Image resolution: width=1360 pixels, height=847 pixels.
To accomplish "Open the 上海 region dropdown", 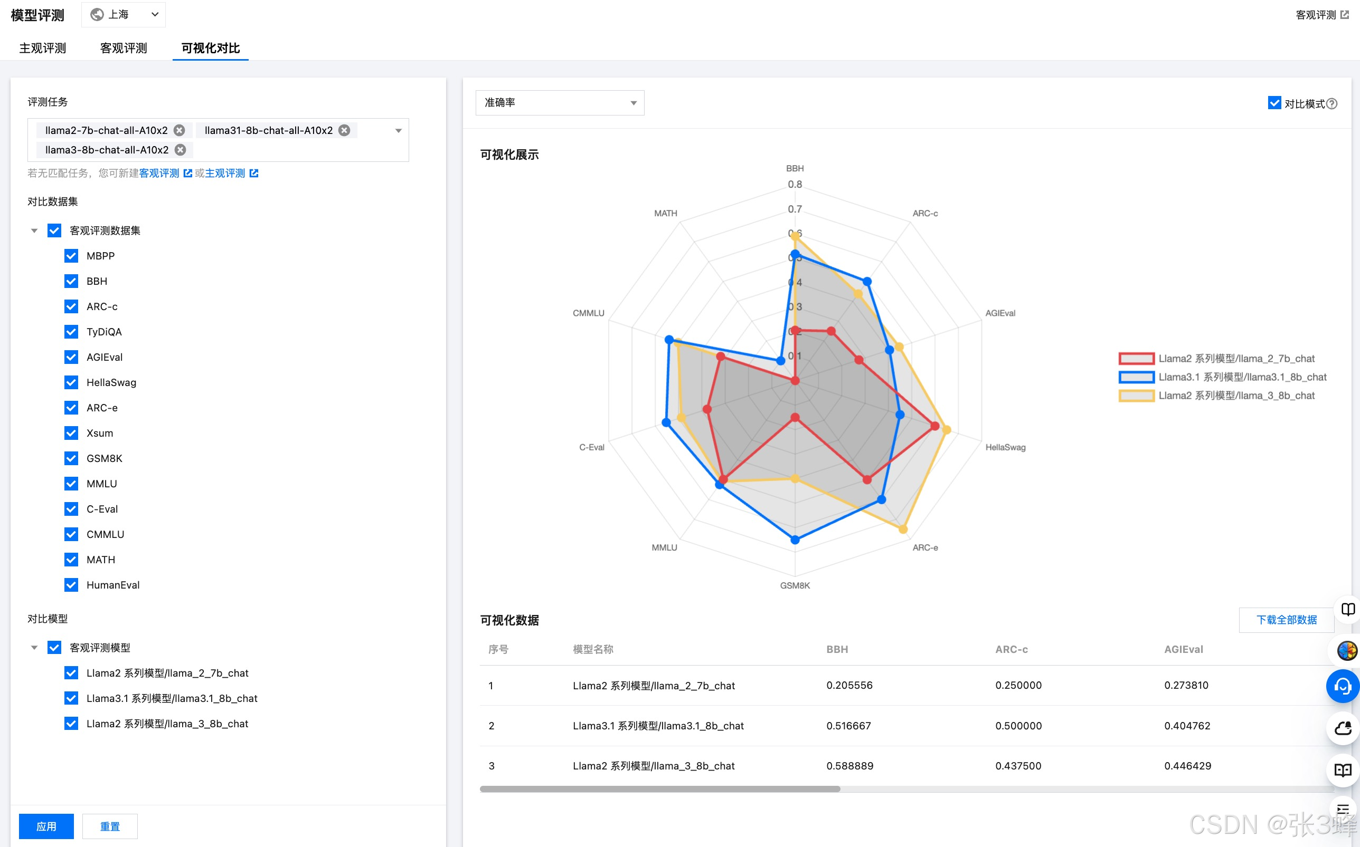I will [124, 15].
